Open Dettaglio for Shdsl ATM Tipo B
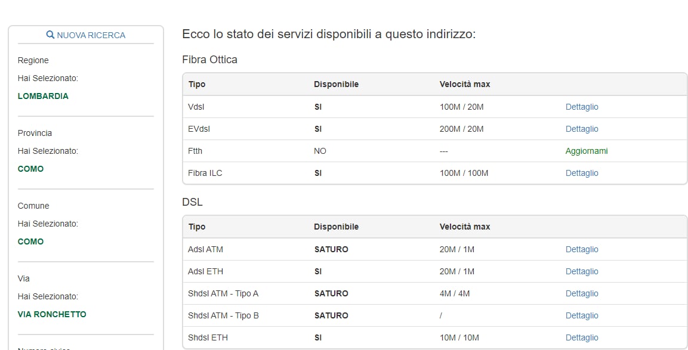Screen dimensions: 688x350 [x=582, y=315]
